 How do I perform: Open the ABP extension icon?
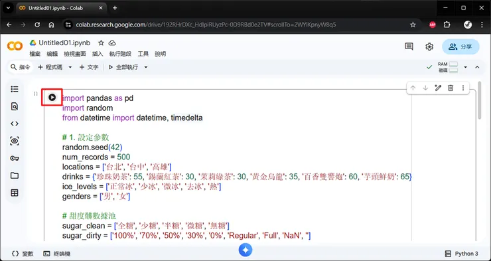click(x=433, y=25)
